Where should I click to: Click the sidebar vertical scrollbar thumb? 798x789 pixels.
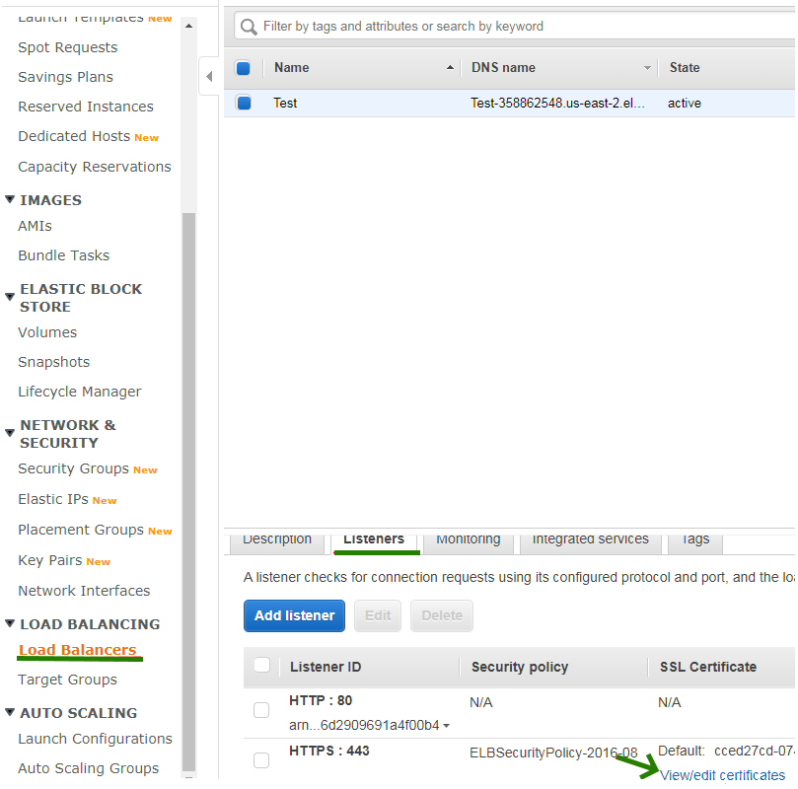(x=188, y=491)
